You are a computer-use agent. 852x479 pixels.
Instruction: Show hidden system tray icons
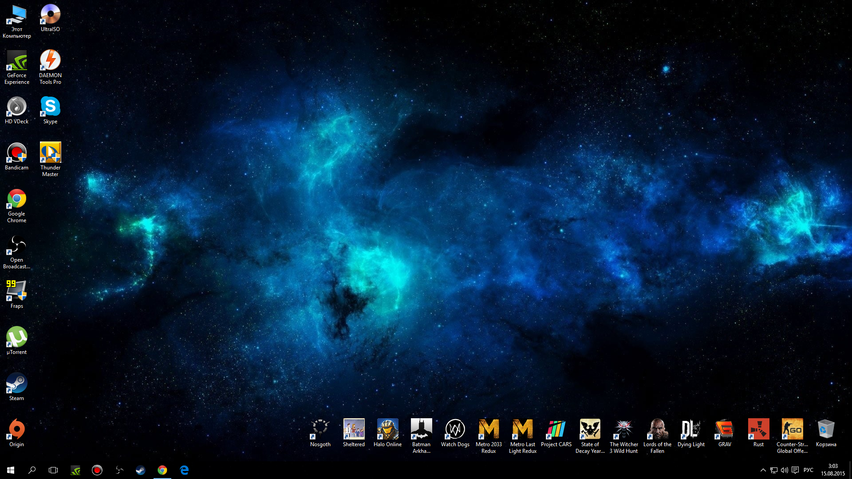(763, 470)
